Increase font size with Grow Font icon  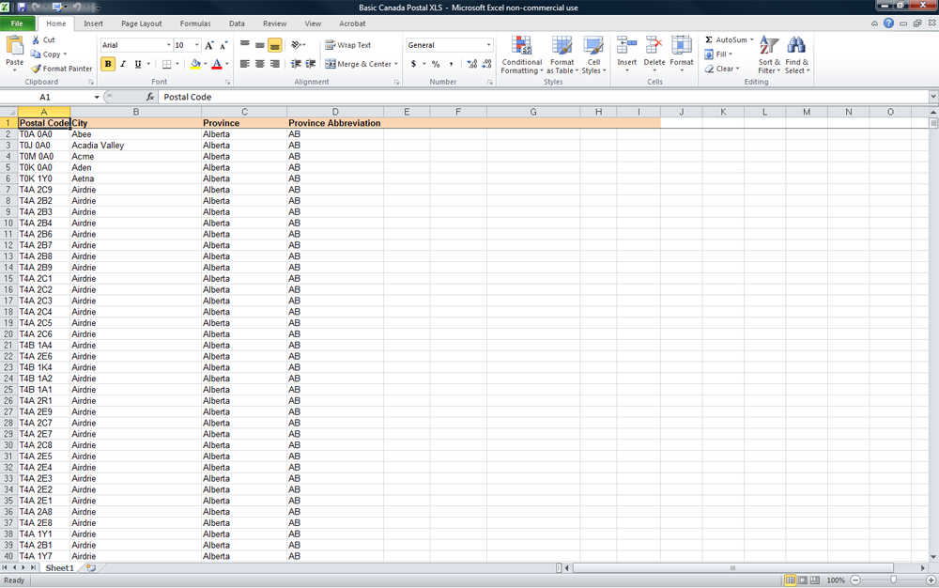click(x=209, y=45)
